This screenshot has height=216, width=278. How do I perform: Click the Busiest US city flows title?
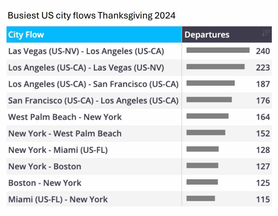(x=91, y=15)
